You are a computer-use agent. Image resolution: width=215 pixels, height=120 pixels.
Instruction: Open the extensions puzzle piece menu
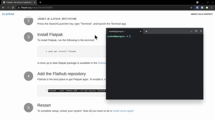207,8
